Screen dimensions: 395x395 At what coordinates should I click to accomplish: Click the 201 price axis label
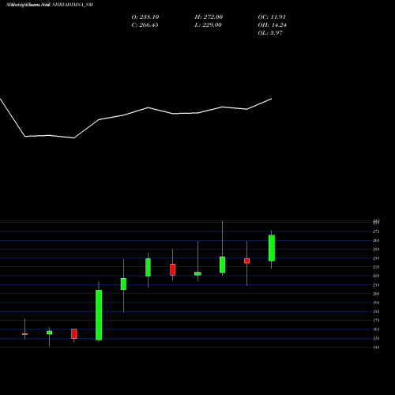(x=376, y=294)
